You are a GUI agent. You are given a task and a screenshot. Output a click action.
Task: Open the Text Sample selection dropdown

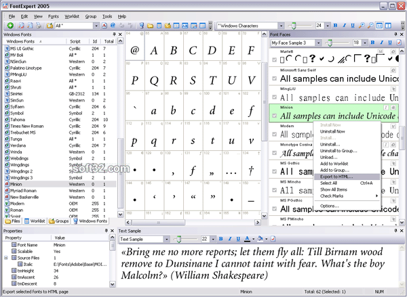(x=167, y=239)
